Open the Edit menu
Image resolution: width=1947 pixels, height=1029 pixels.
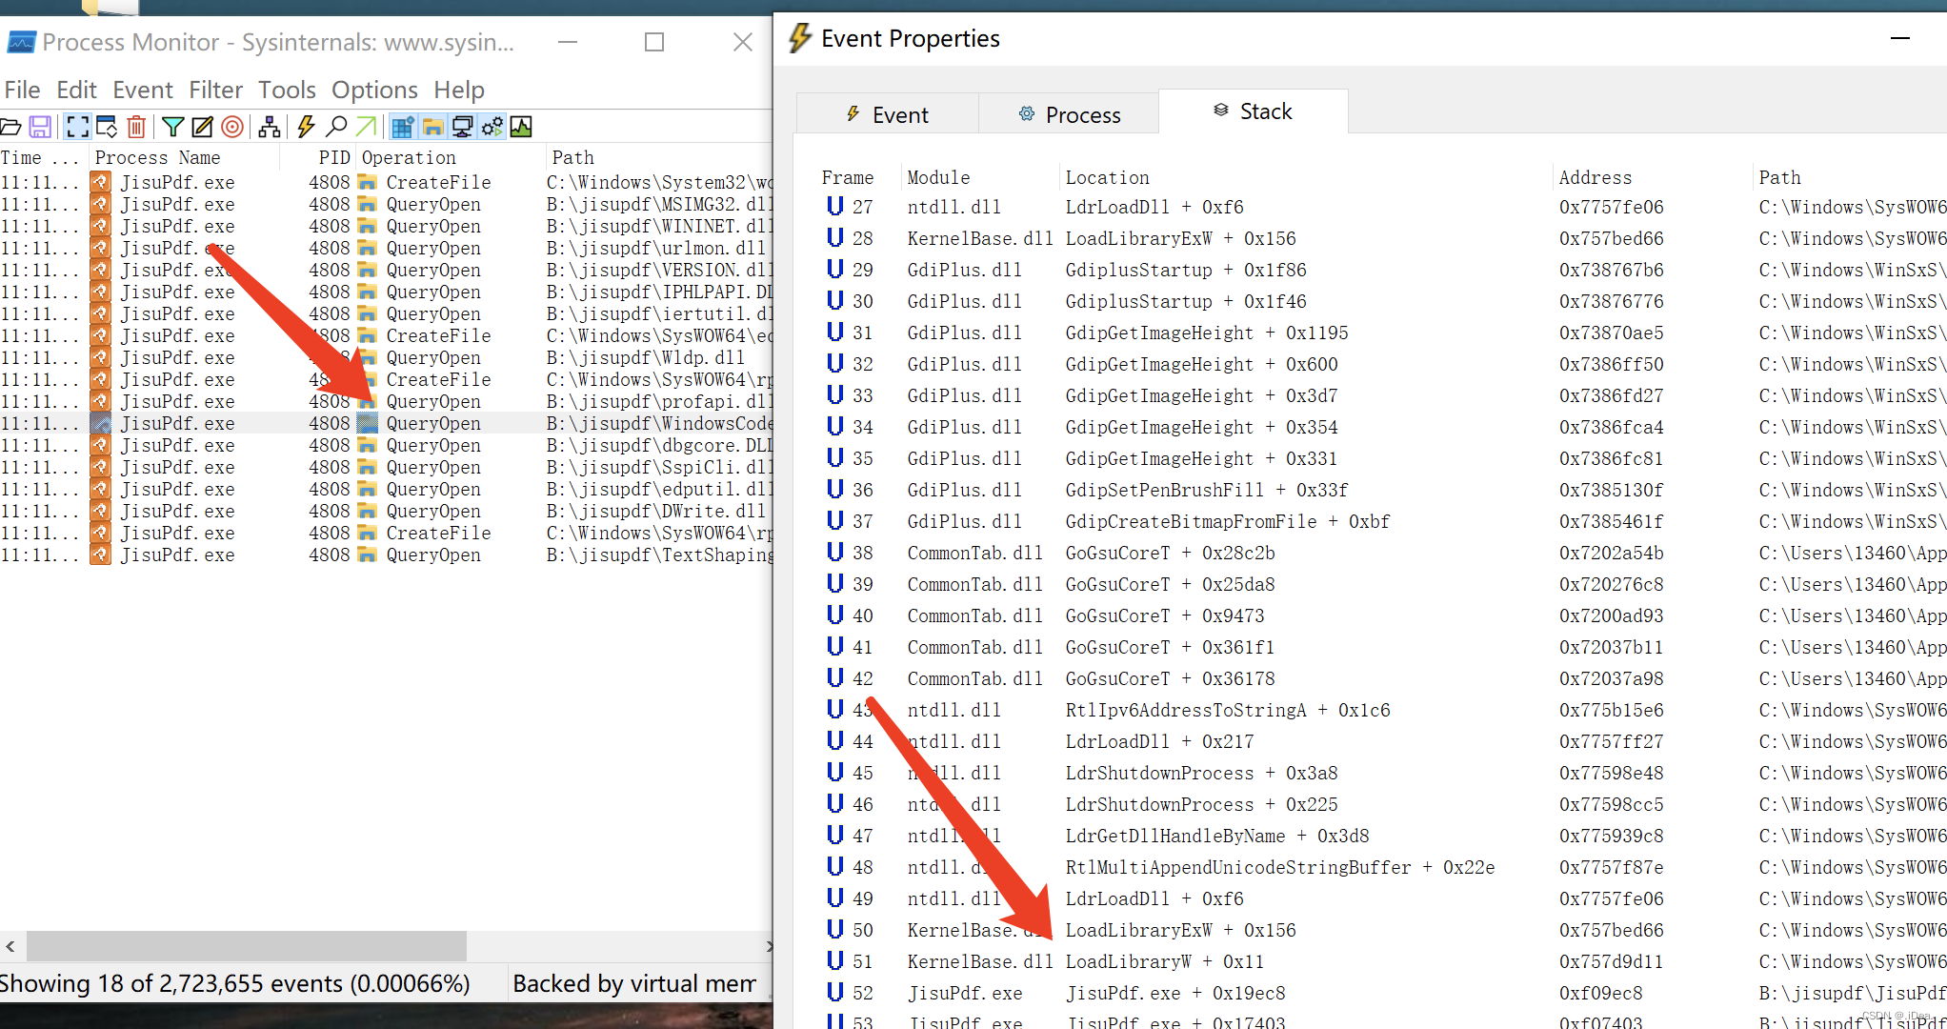pos(76,90)
